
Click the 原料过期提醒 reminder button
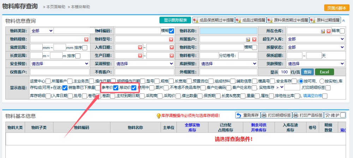click(x=325, y=20)
